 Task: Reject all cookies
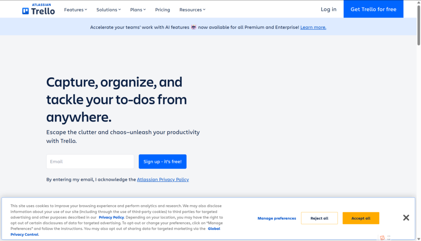[319, 218]
